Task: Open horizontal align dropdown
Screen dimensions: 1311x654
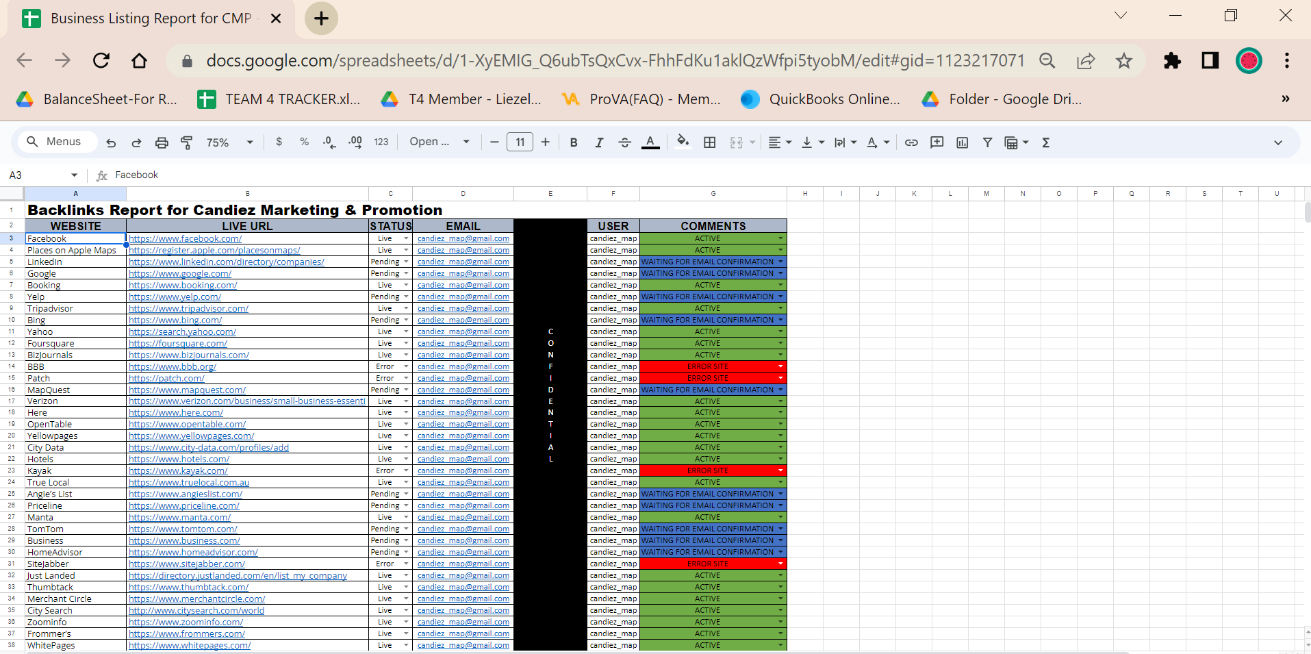Action: click(x=780, y=142)
